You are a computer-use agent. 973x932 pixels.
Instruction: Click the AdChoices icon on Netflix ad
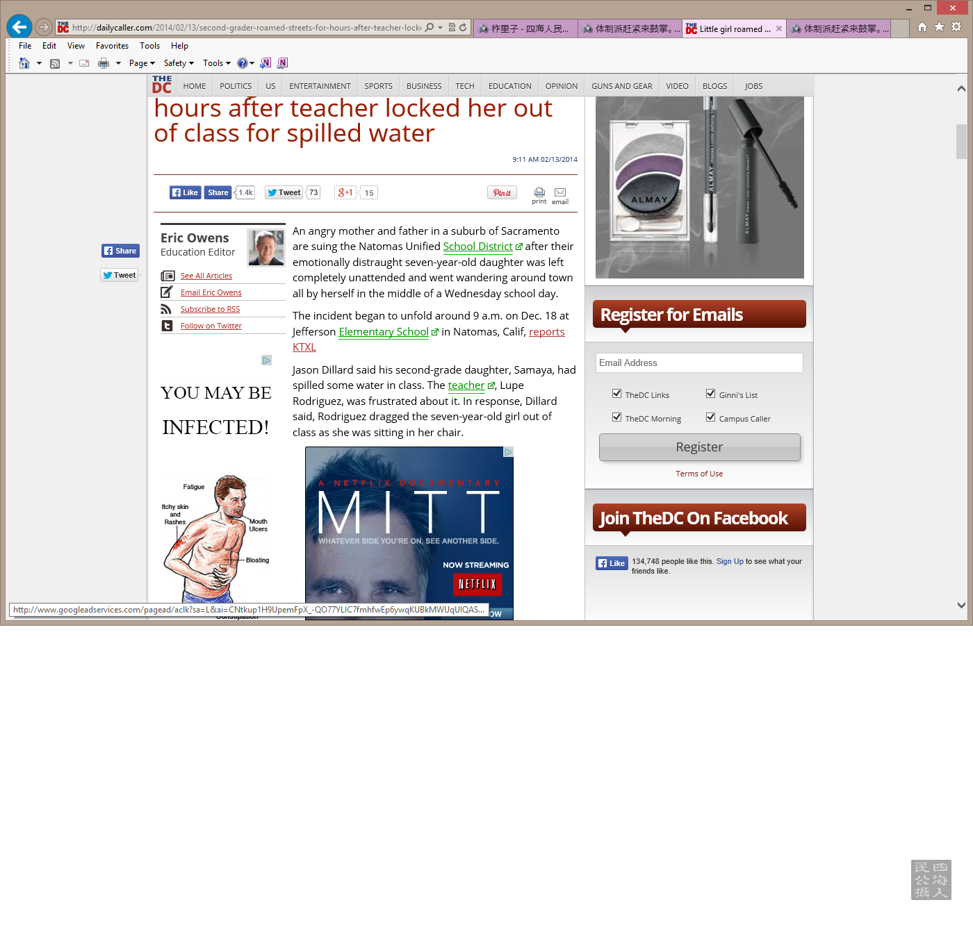508,452
